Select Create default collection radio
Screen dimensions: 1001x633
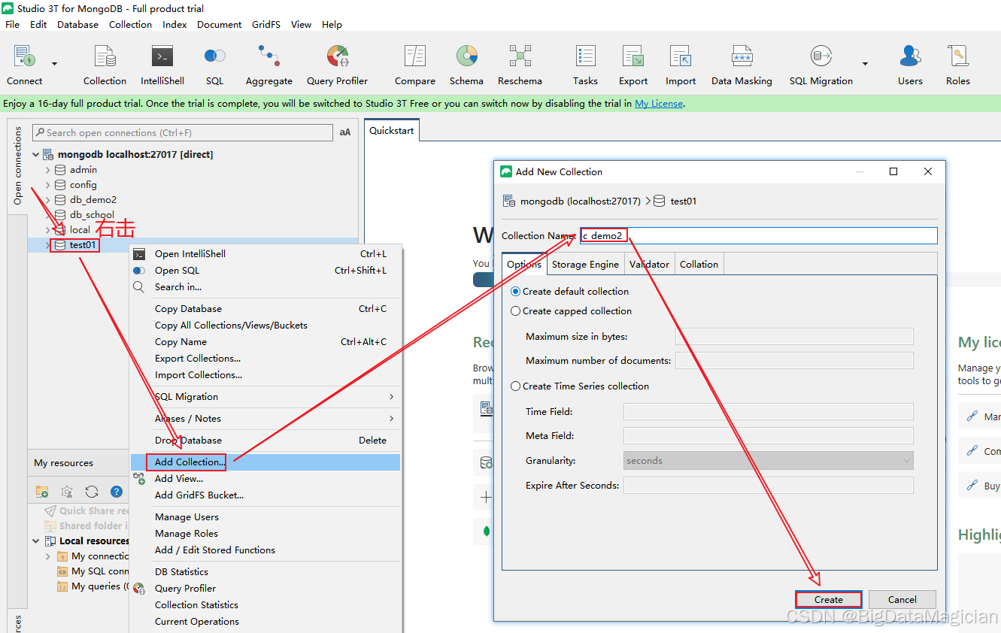point(515,291)
